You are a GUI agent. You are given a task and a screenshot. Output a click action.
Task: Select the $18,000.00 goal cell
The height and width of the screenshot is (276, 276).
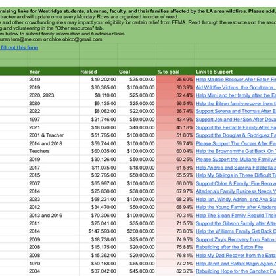pos(137,168)
